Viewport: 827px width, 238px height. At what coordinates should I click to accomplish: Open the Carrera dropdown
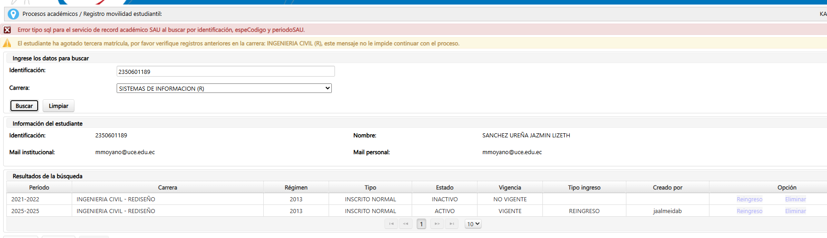224,88
